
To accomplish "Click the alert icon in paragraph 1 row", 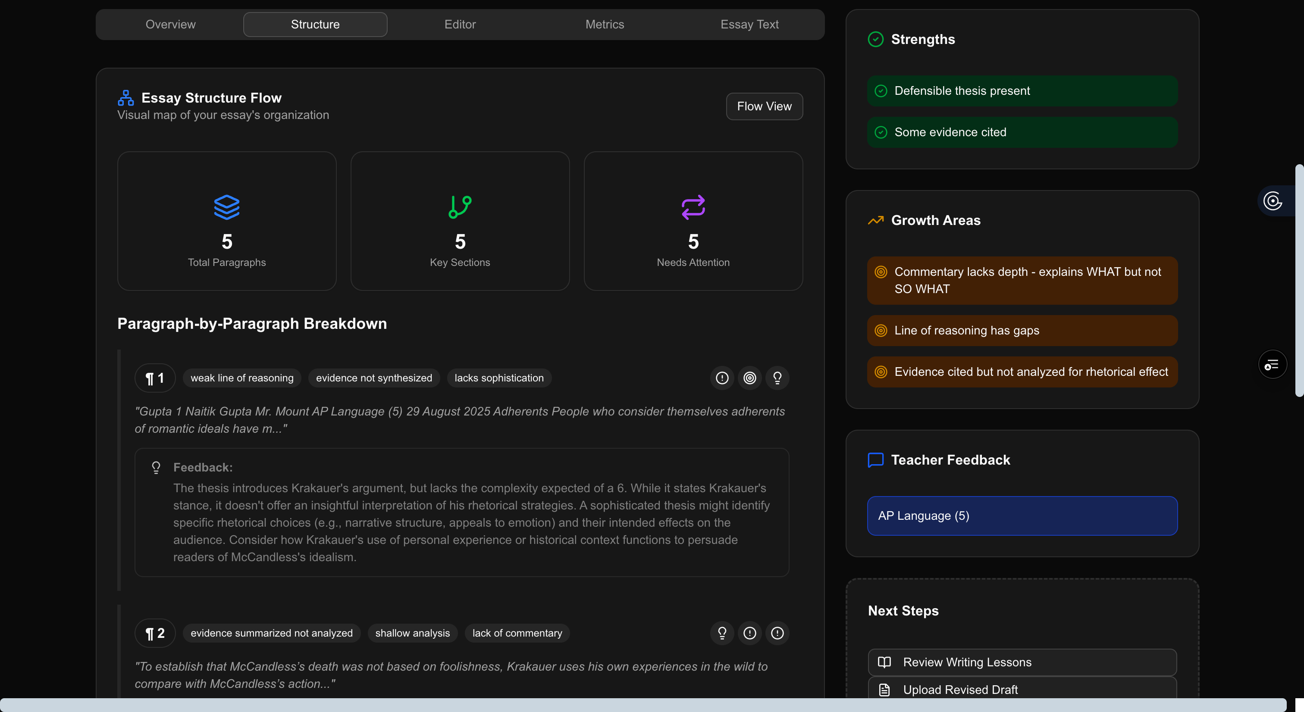I will [722, 378].
